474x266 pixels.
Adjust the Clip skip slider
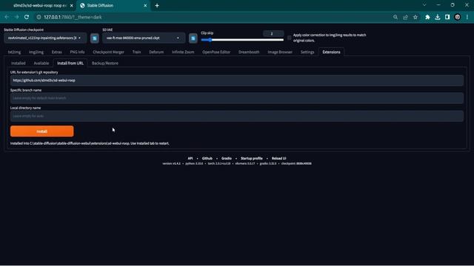coord(242,40)
